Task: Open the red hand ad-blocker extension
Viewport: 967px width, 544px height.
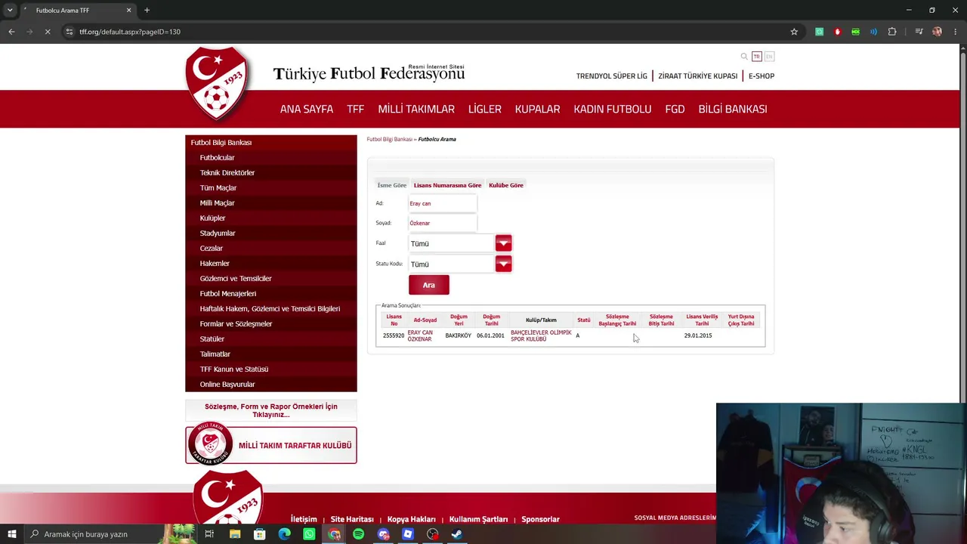Action: pos(837,32)
